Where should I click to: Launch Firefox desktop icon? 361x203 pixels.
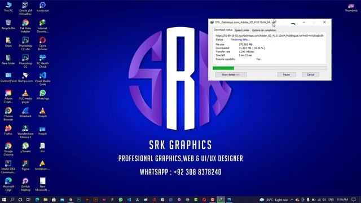click(x=8, y=130)
